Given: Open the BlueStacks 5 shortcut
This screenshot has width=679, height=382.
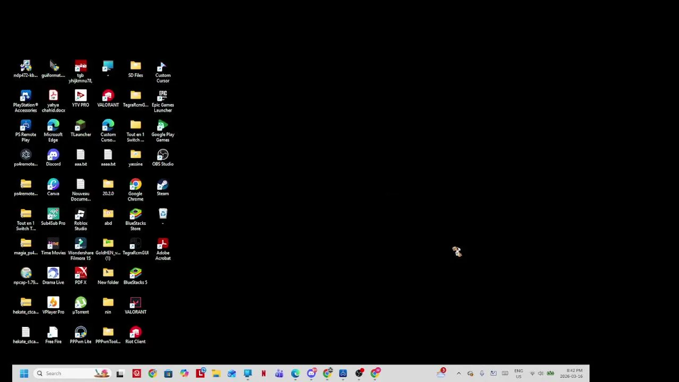Looking at the screenshot, I should coord(135,276).
